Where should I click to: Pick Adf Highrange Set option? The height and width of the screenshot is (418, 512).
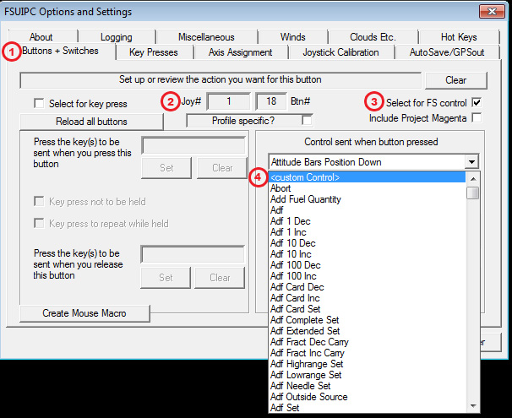(368, 364)
